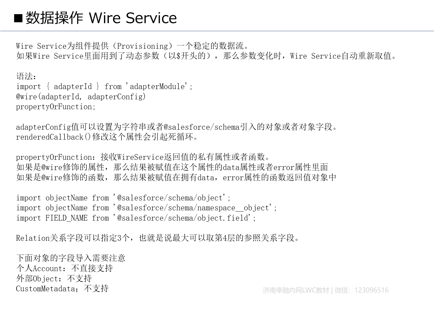Viewport: 434px width, 325px height.
Task: Click the slide title 数据操作 Wire Service
Action: [101, 18]
